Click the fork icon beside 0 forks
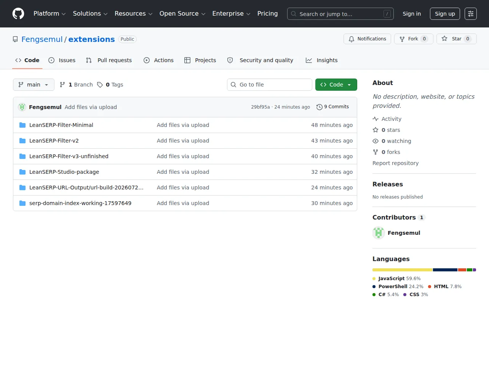The image size is (489, 388). pos(376,152)
